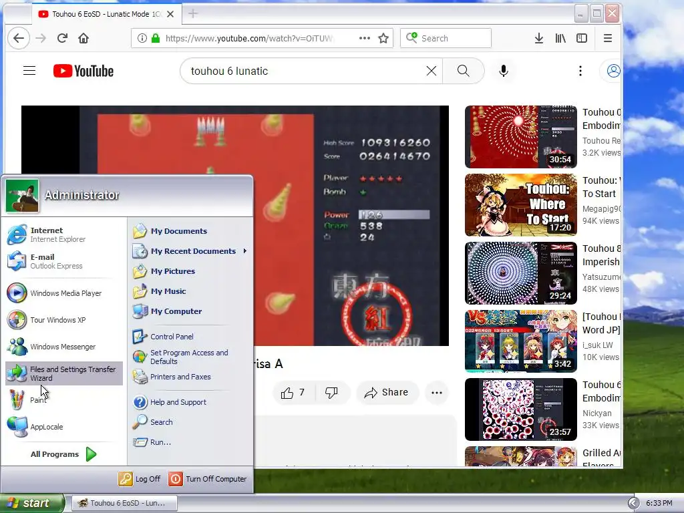684x513 pixels.
Task: Click the Administrator user picture
Action: point(22,196)
